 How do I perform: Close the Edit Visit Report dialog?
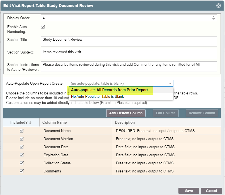point(219,6)
